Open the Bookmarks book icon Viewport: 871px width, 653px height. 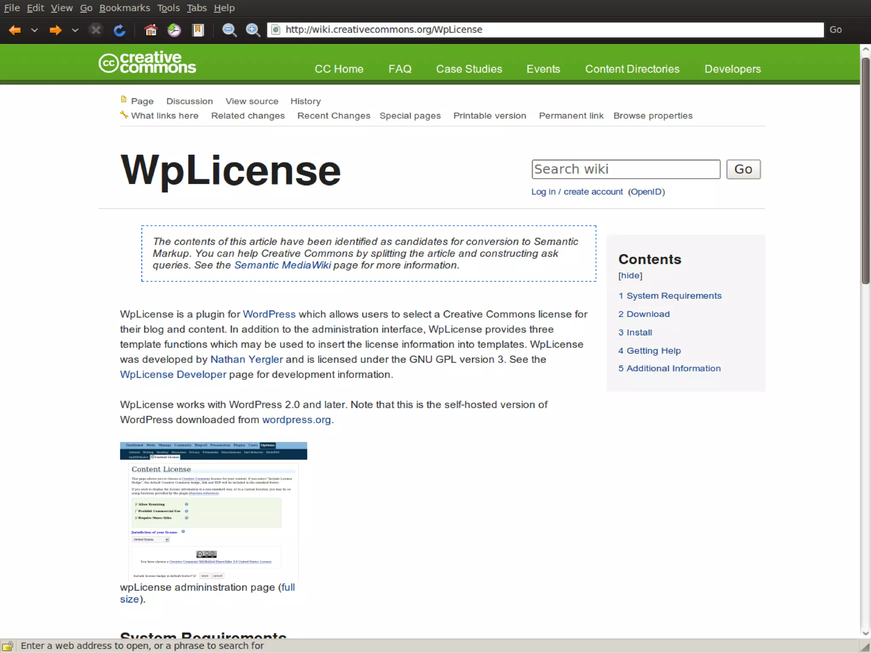[x=198, y=30]
